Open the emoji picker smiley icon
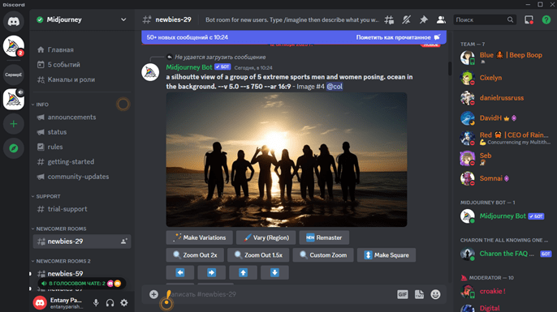 pyautogui.click(x=435, y=294)
